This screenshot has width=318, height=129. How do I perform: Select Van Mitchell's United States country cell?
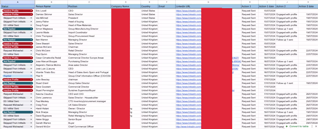149,18
